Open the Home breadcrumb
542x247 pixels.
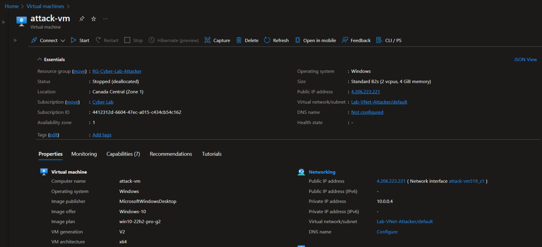coord(11,6)
